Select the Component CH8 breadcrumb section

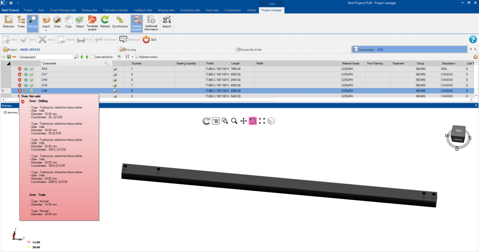pos(409,49)
